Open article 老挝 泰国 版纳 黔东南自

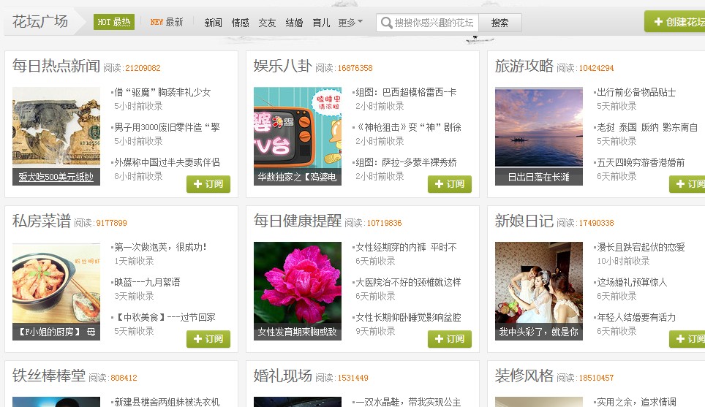[x=647, y=127]
